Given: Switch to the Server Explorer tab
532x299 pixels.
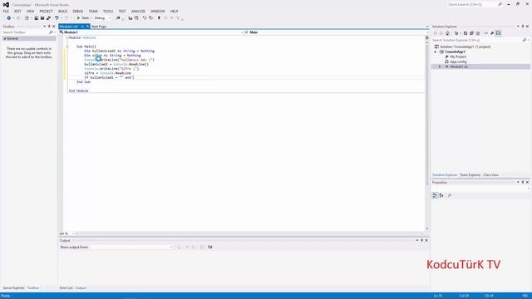Looking at the screenshot, I should click(13, 288).
